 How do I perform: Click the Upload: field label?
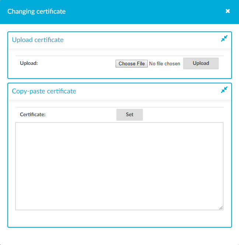(x=29, y=63)
